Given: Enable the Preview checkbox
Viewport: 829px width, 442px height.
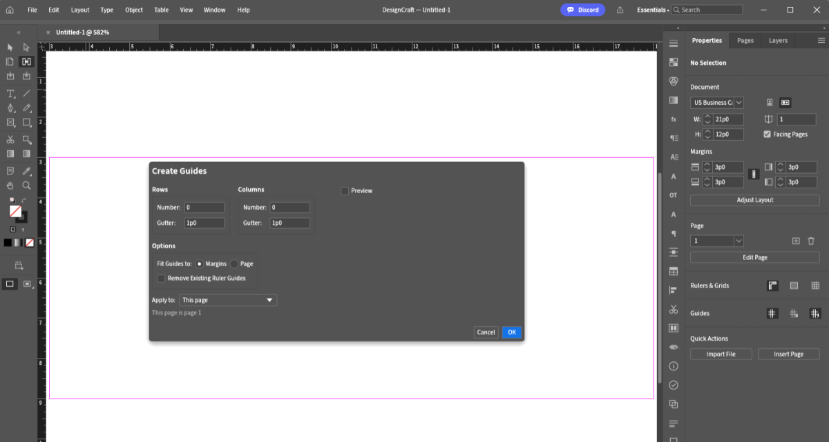Looking at the screenshot, I should [345, 191].
